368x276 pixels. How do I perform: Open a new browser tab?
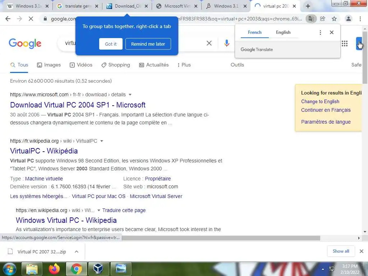coord(308,6)
